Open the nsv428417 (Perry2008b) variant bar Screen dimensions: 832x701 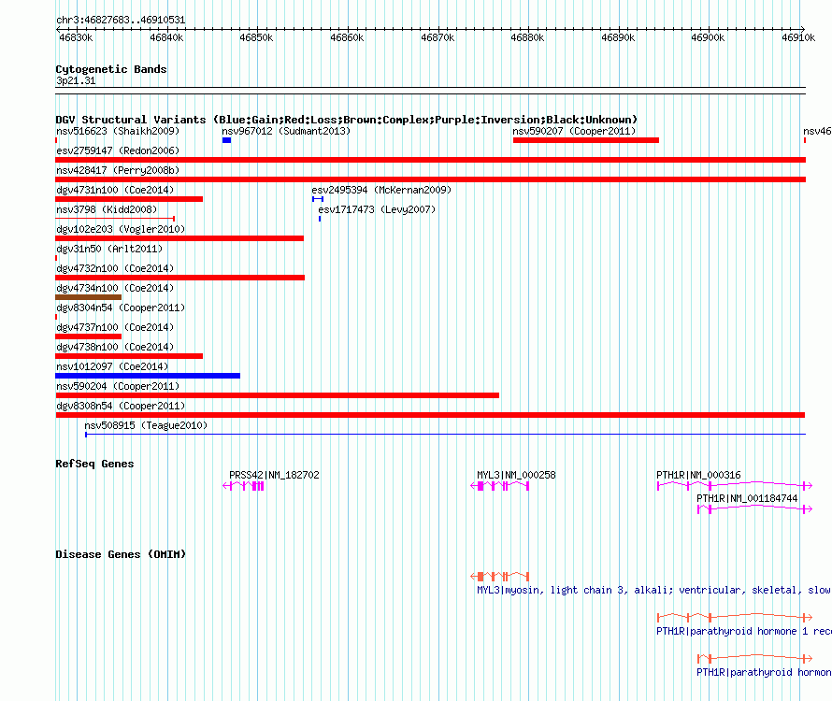point(430,179)
